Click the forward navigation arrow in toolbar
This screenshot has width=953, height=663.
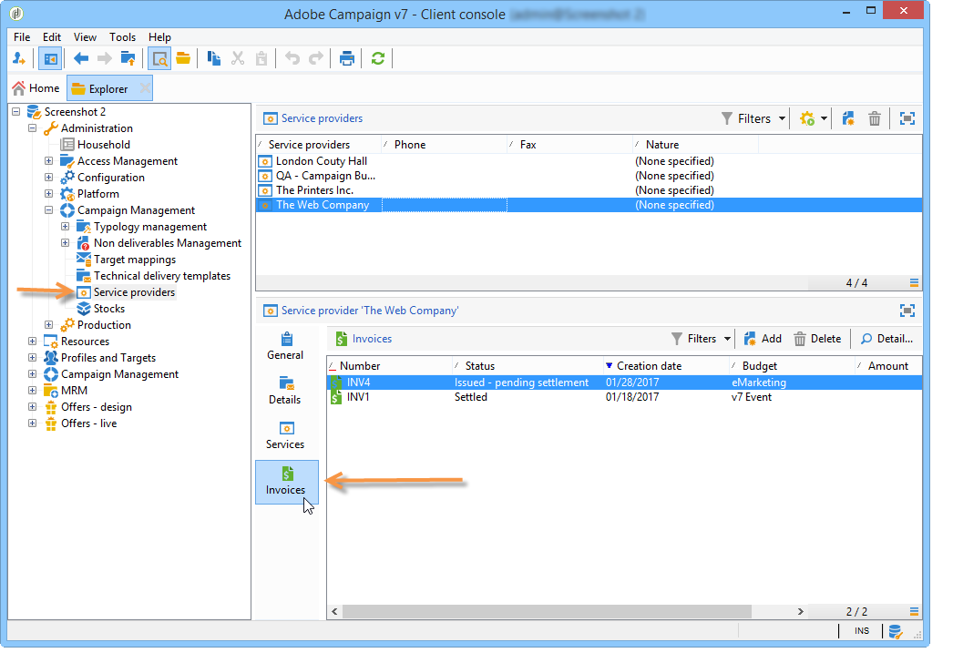tap(105, 59)
